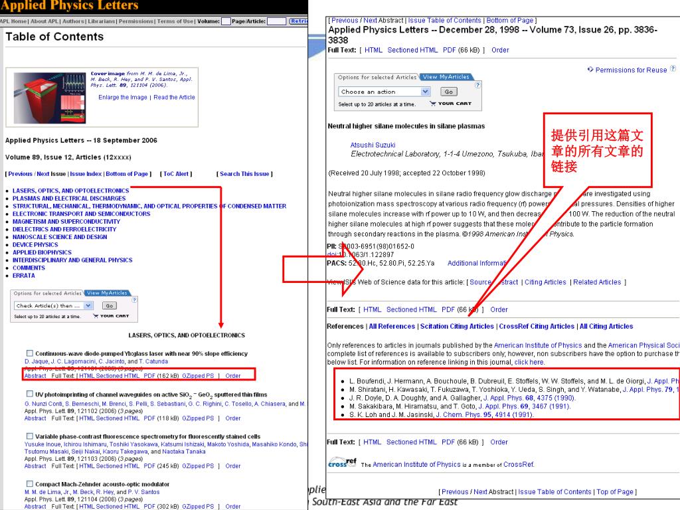The height and width of the screenshot is (510, 680).
Task: Open All References link
Action: tap(392, 326)
